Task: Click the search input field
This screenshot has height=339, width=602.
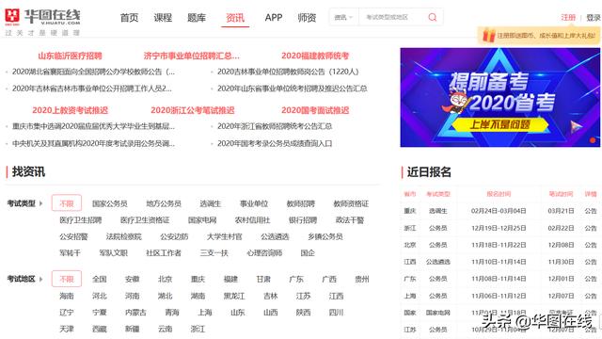Action: click(x=392, y=17)
